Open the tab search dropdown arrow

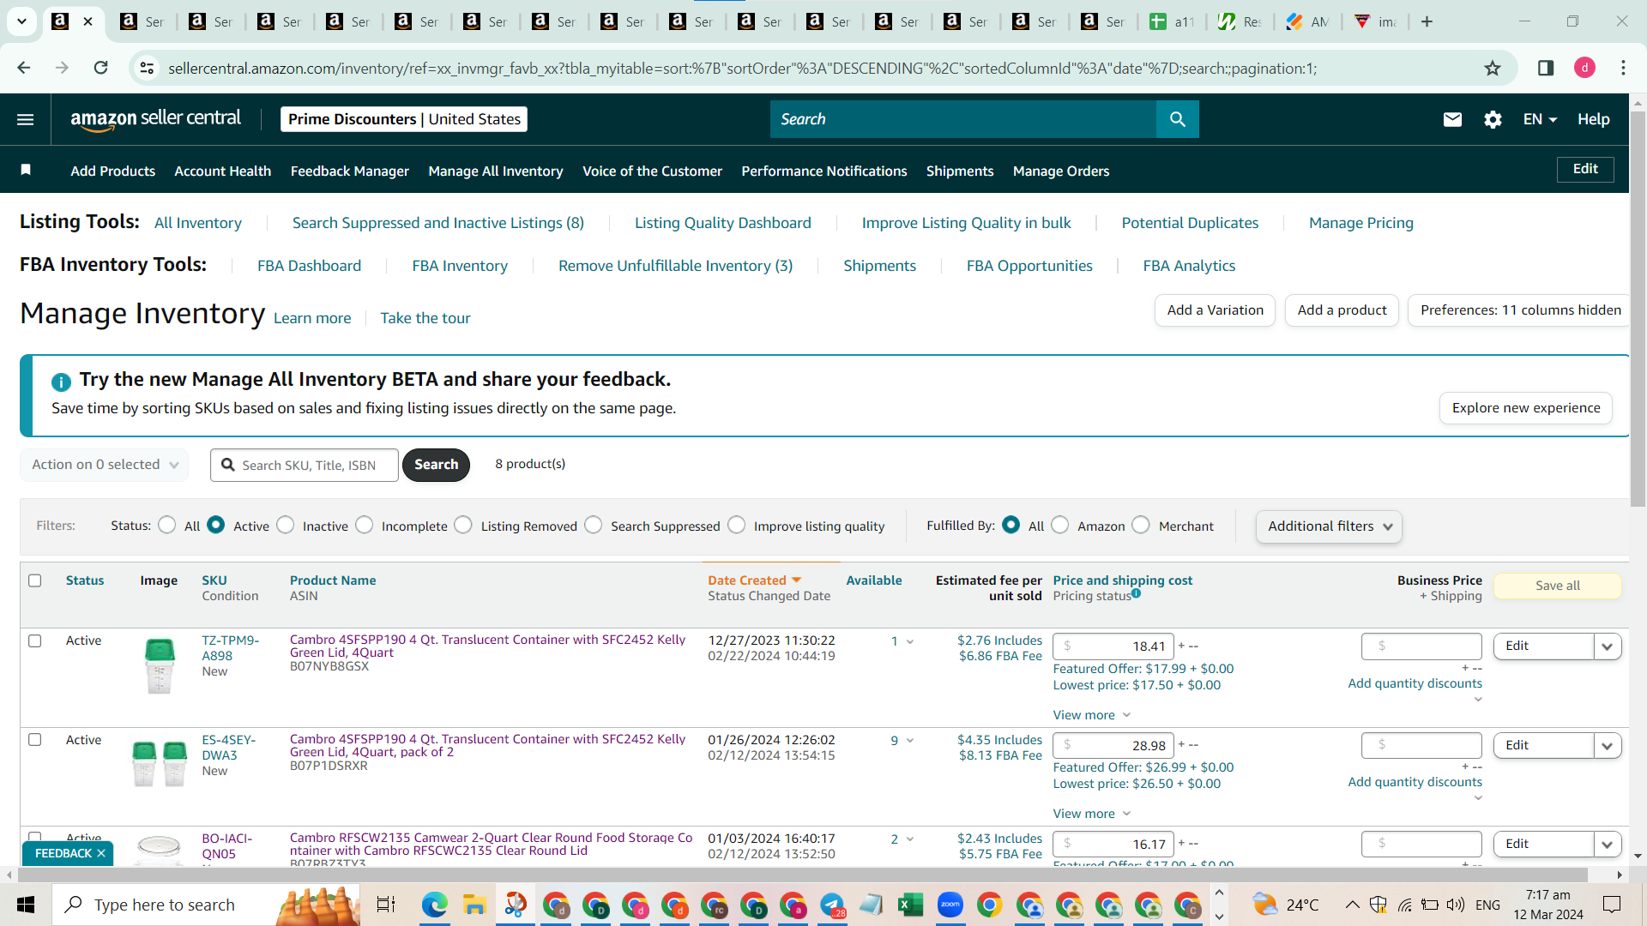[21, 21]
